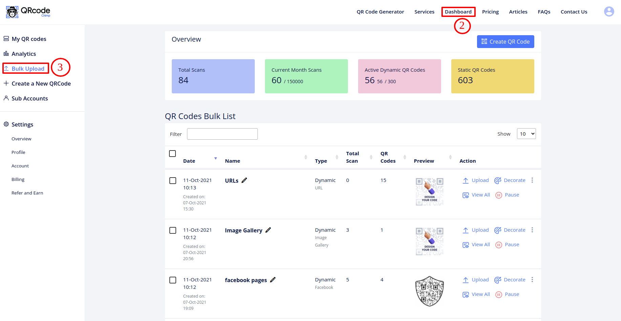Open My QR codes from the sidebar icon

[6, 39]
